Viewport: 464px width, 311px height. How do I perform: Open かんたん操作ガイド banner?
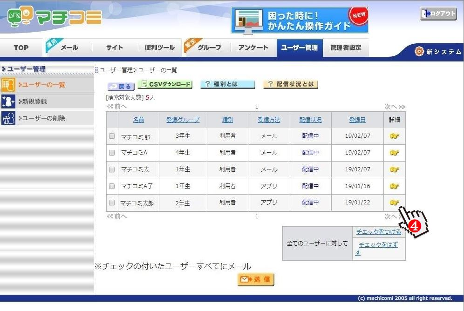(300, 20)
